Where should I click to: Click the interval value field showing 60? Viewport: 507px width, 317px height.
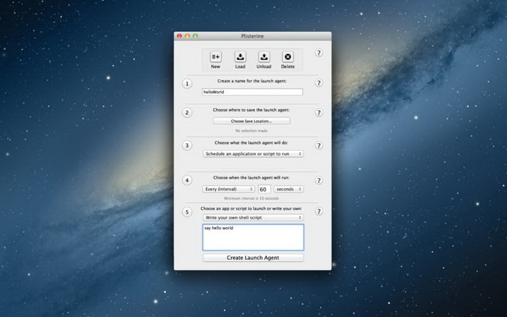pyautogui.click(x=264, y=189)
